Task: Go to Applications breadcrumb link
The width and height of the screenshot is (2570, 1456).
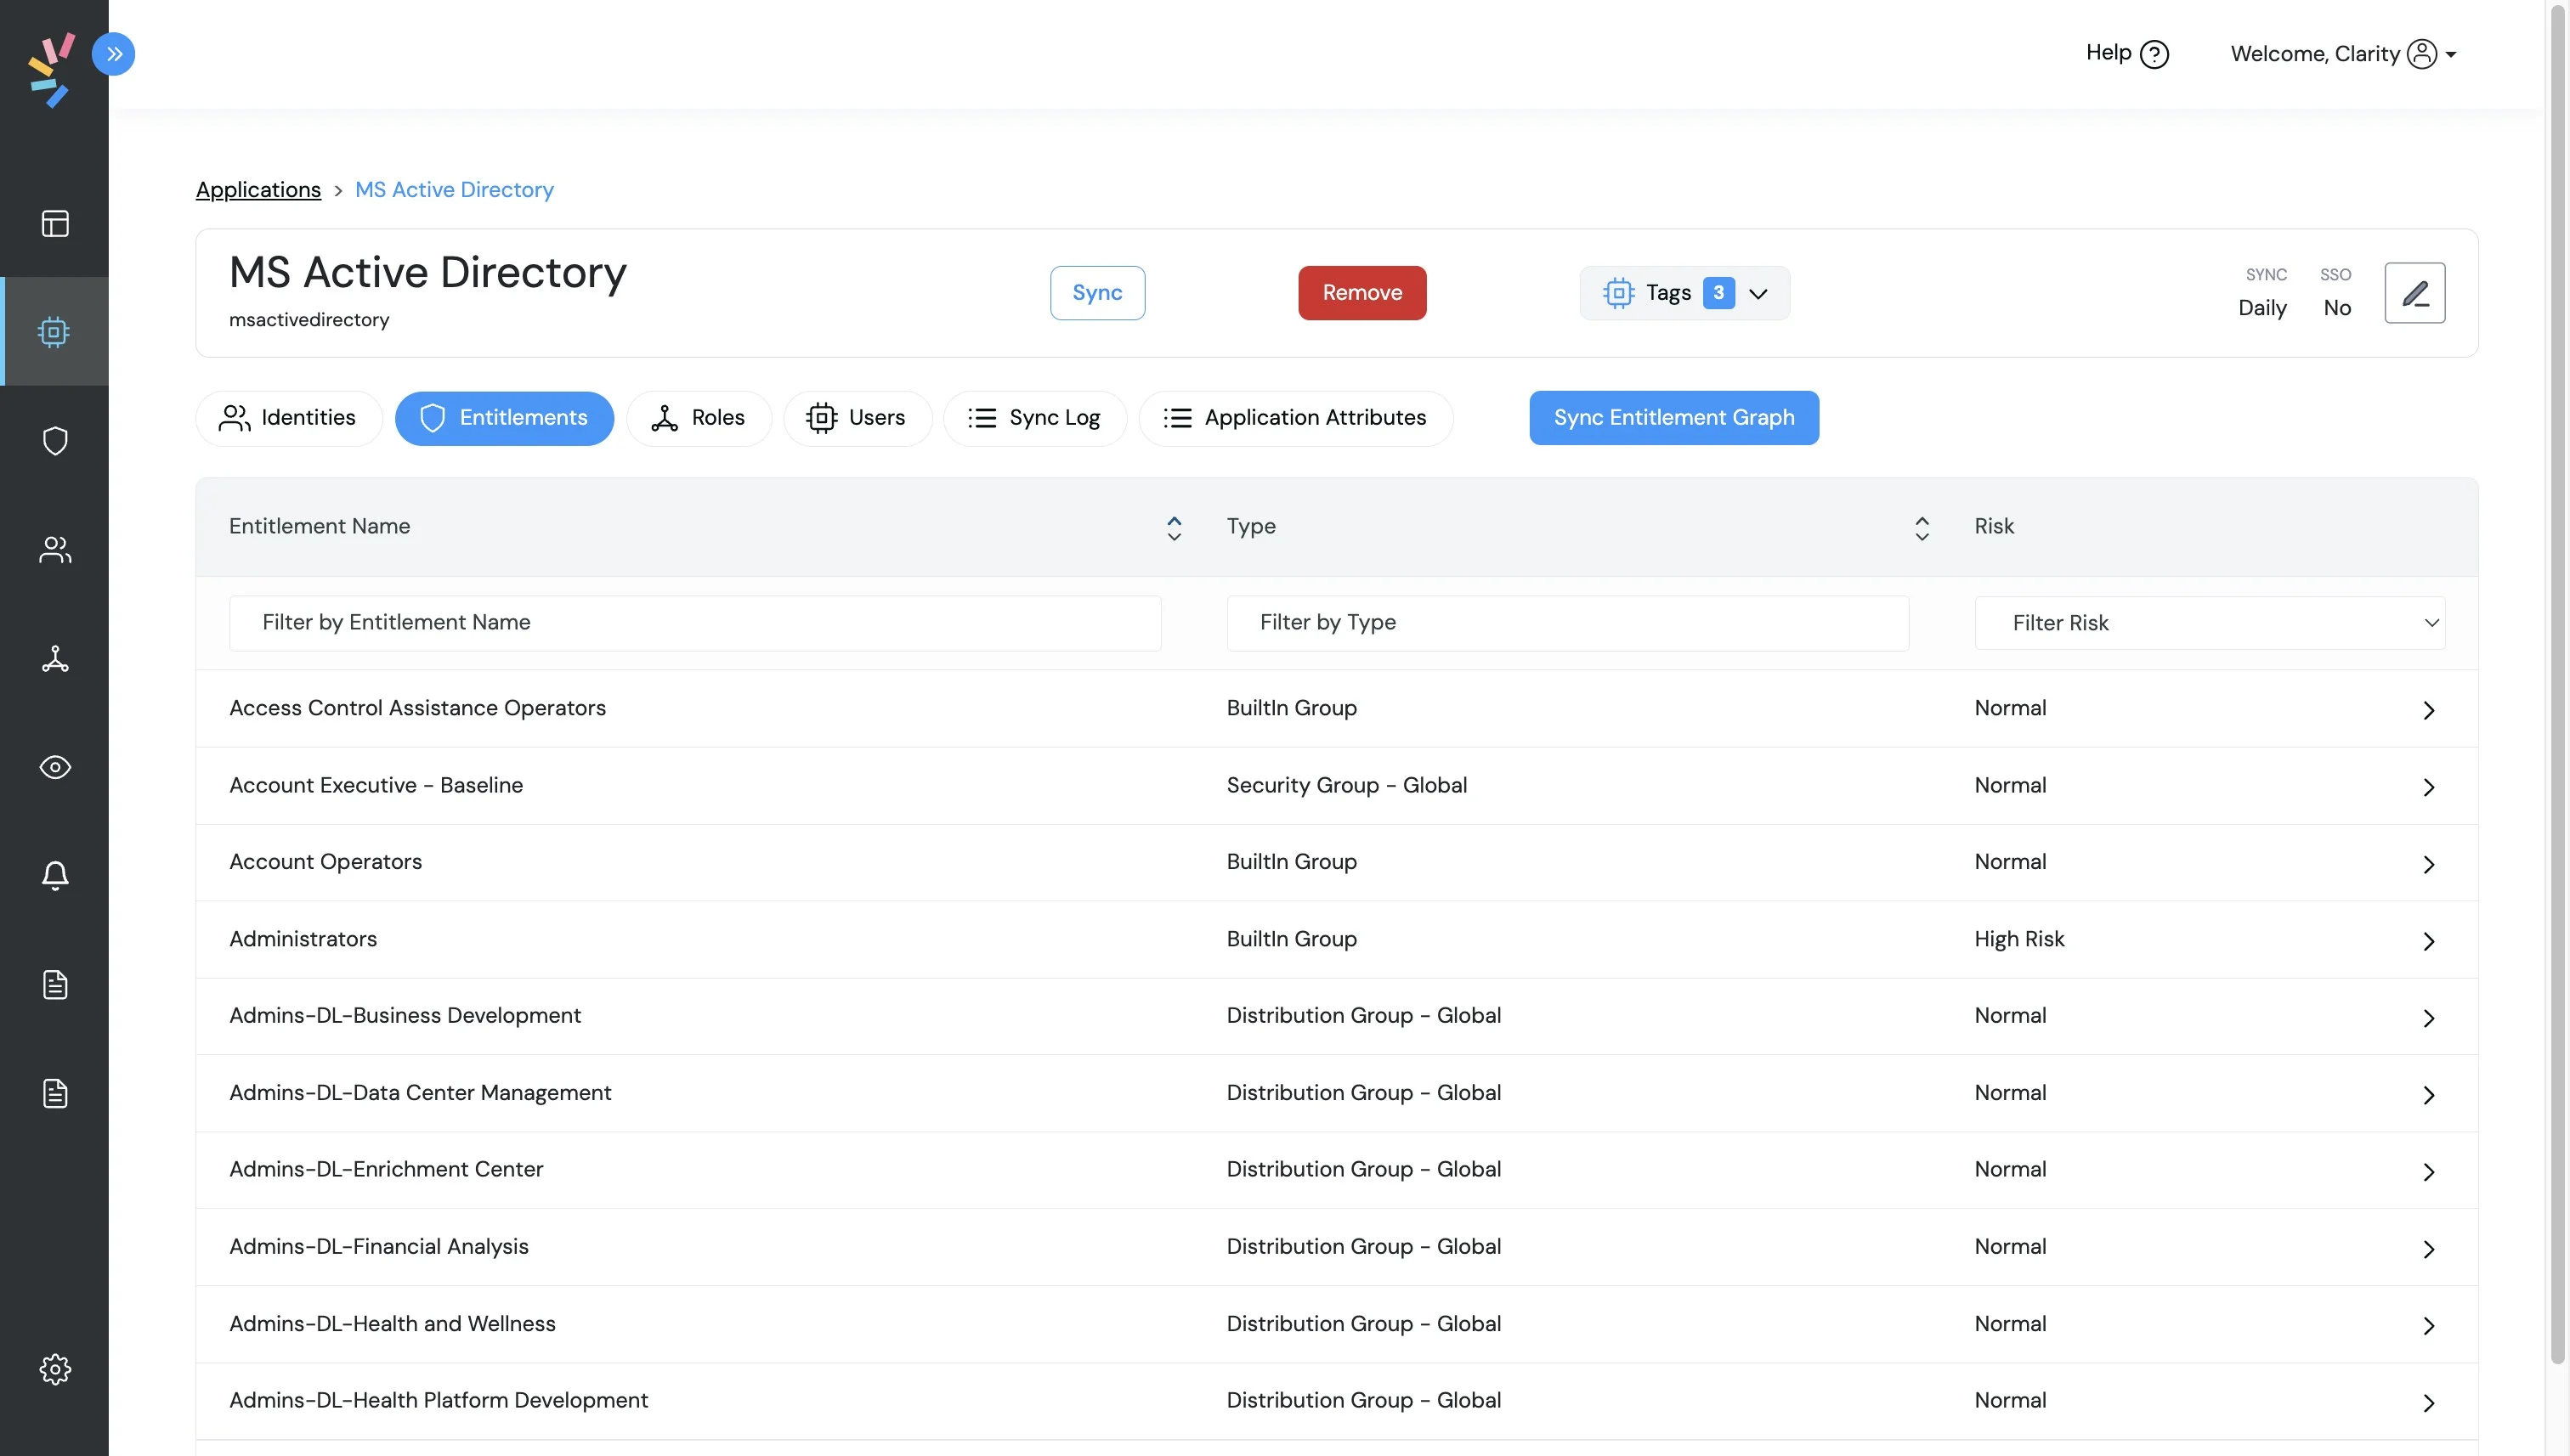Action: click(x=258, y=190)
